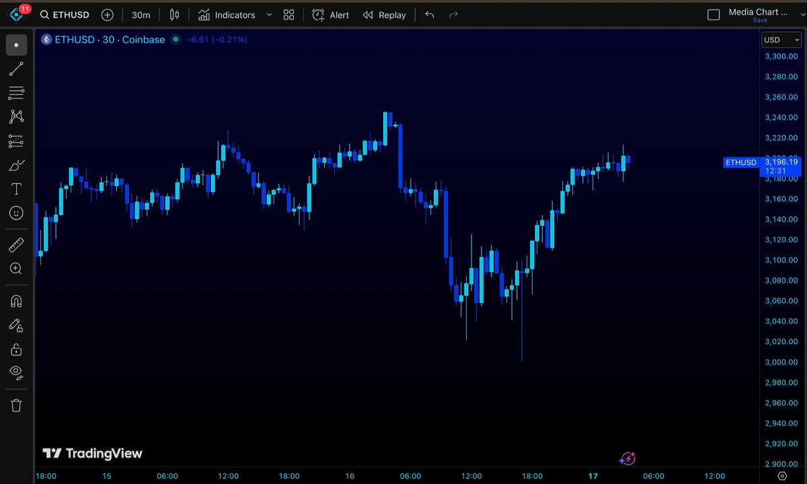Open the Indicators dialog
The width and height of the screenshot is (807, 484).
(227, 15)
